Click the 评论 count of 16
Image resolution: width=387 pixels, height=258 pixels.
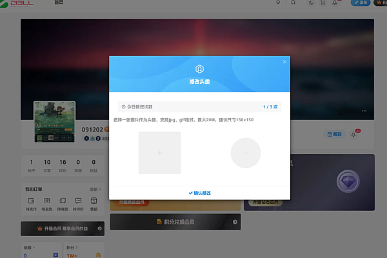click(x=63, y=165)
